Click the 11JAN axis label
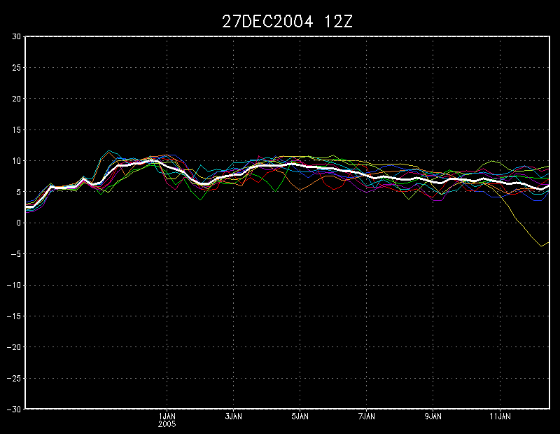 [x=500, y=416]
